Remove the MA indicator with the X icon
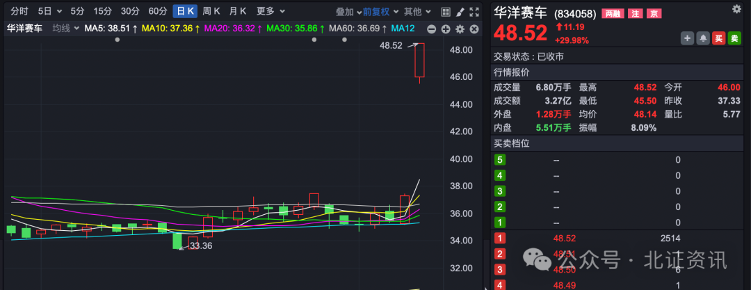Screen dimensions: 751x290 click(474, 29)
